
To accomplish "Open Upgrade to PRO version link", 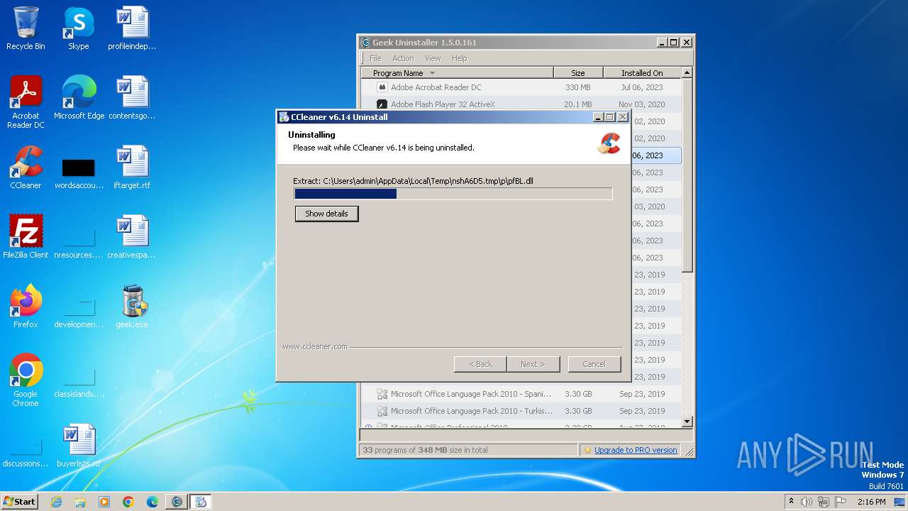I will click(x=636, y=450).
